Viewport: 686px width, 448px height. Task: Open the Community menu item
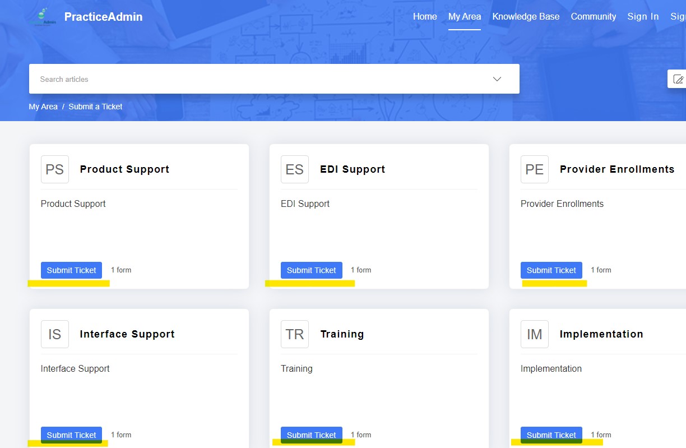pyautogui.click(x=594, y=17)
